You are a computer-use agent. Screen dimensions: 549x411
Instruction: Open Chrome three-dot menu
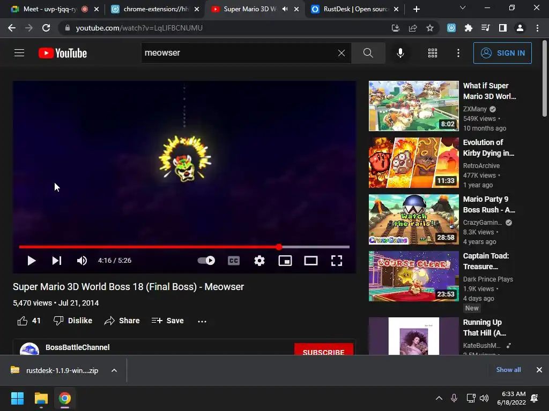click(x=537, y=28)
